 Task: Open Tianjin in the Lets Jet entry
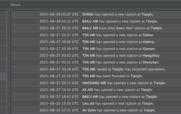pyautogui.click(x=147, y=104)
